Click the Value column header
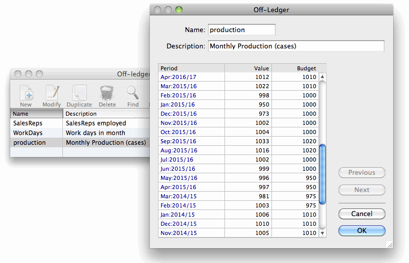Image resolution: width=409 pixels, height=263 pixels. [248, 68]
